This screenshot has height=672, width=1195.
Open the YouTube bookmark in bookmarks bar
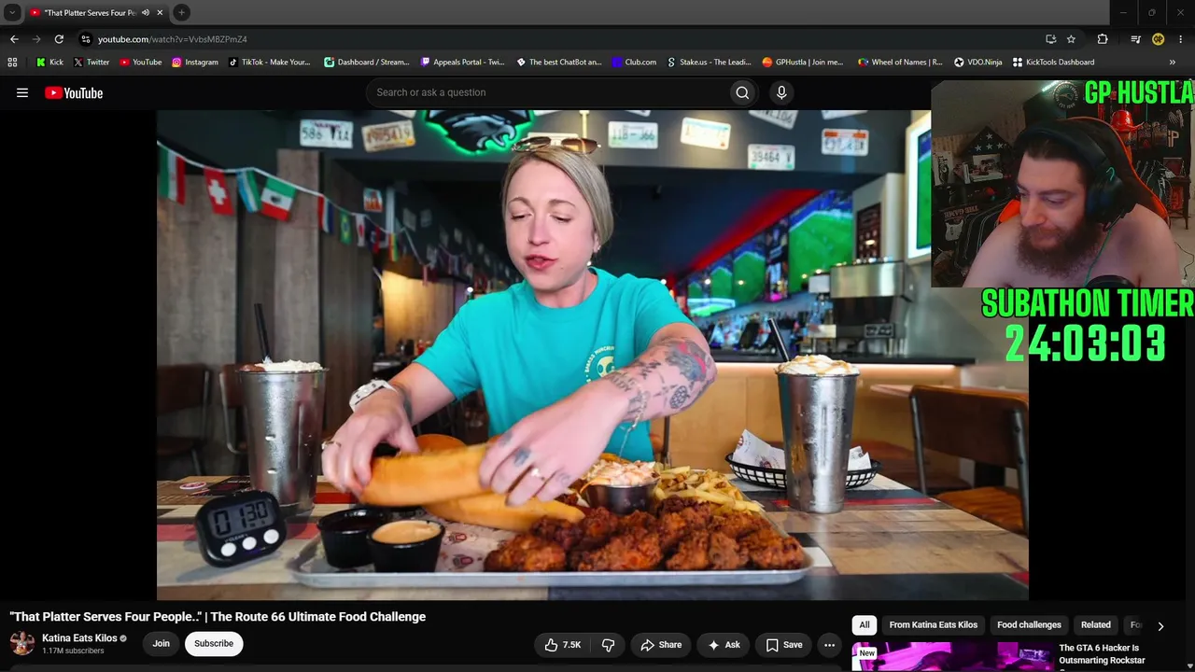click(140, 63)
